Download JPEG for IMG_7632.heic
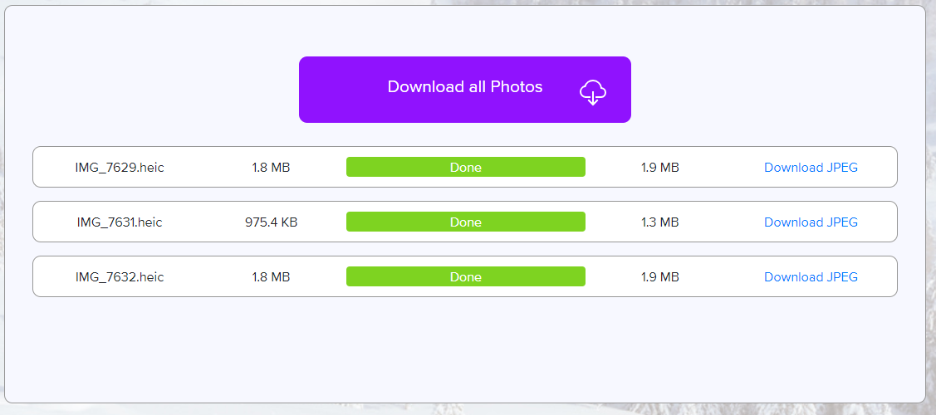This screenshot has width=936, height=415. click(x=811, y=277)
